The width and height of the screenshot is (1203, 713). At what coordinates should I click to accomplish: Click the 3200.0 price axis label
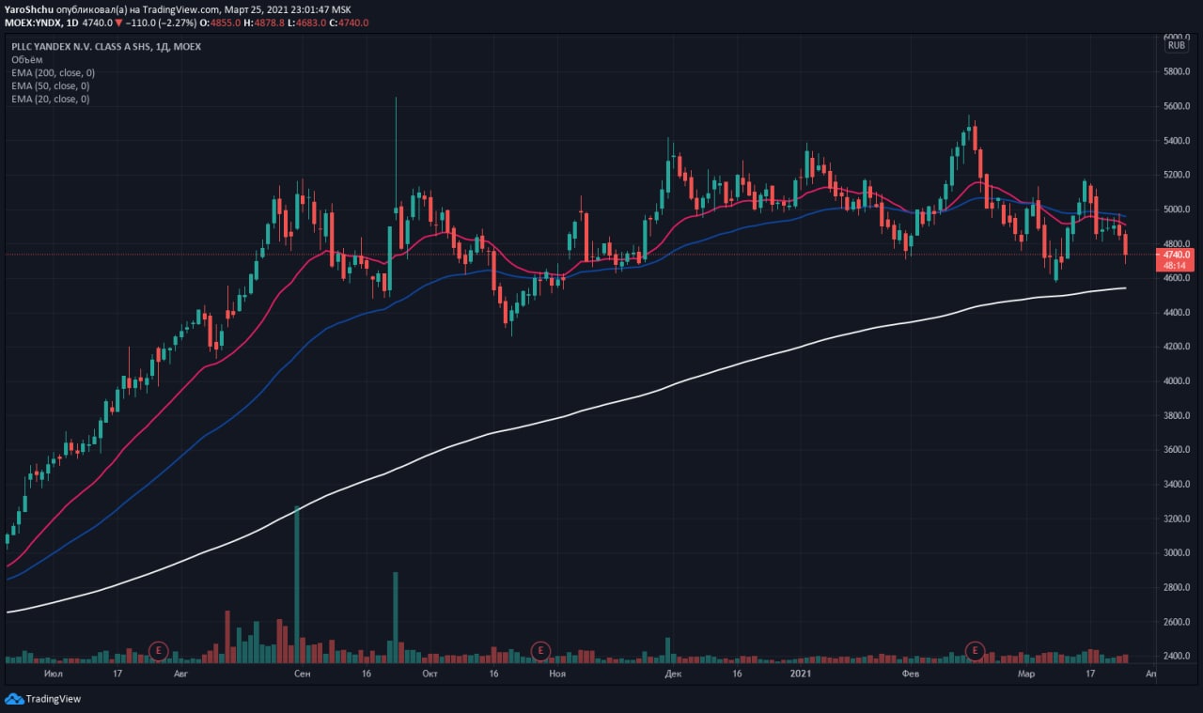pos(1177,519)
